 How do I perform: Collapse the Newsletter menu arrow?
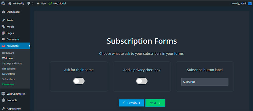[x=29, y=46]
